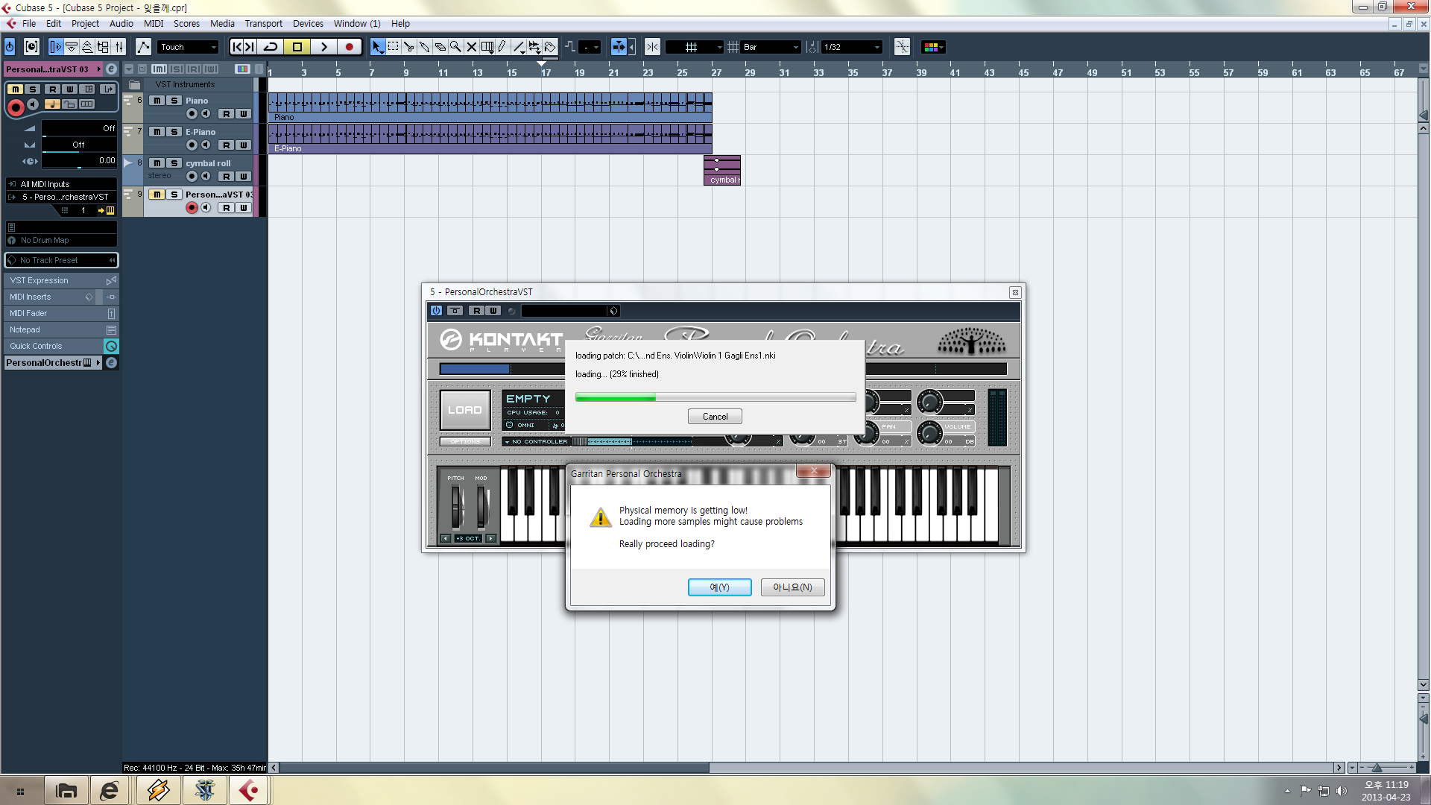This screenshot has width=1431, height=805.
Task: Unmute track 9 PersonalOrchestraVST
Action: coord(157,195)
